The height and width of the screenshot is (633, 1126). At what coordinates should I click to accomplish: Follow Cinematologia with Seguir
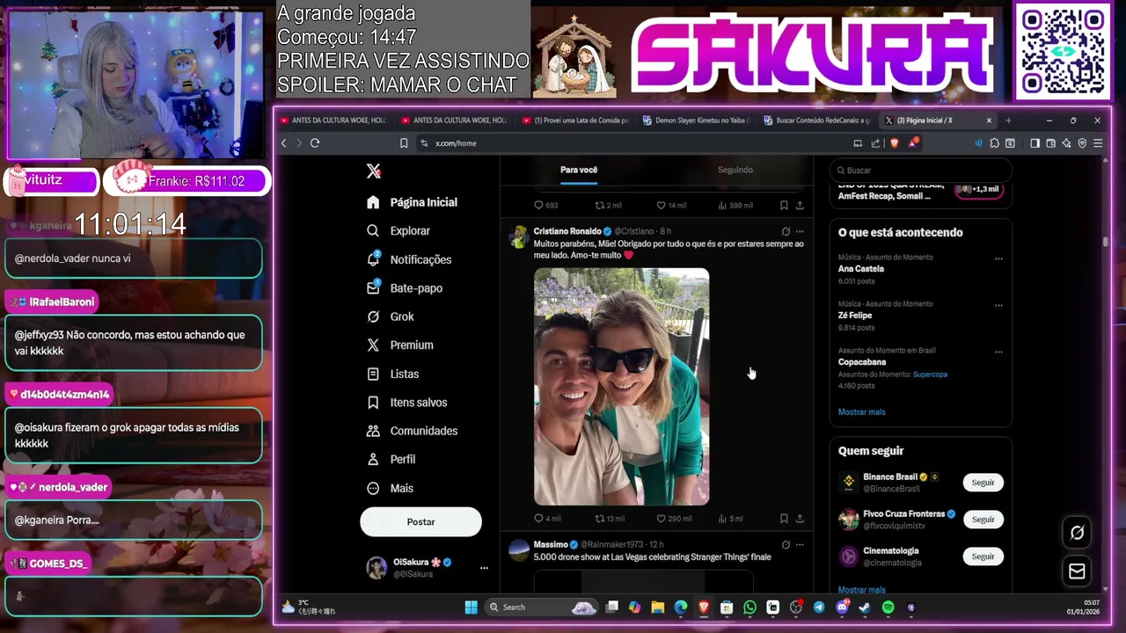pyautogui.click(x=983, y=557)
